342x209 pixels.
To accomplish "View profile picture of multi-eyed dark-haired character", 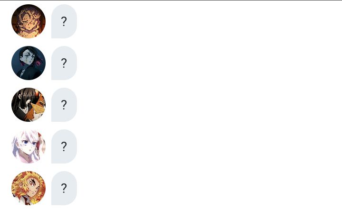I will click(28, 63).
